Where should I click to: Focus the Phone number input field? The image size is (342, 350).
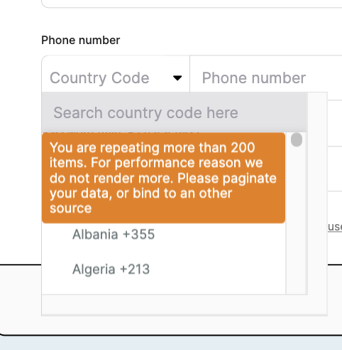click(x=266, y=78)
